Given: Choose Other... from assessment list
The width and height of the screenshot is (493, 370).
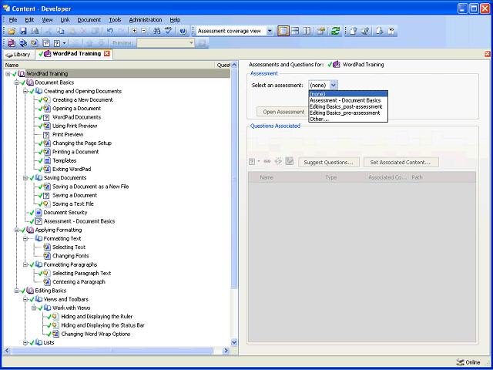Looking at the screenshot, I should (x=348, y=119).
